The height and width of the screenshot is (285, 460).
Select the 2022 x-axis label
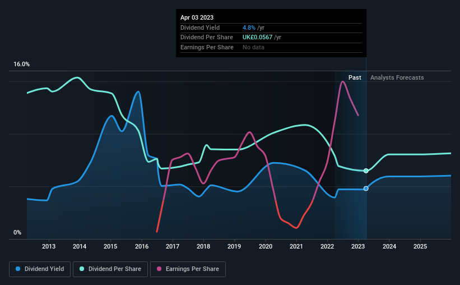(327, 246)
